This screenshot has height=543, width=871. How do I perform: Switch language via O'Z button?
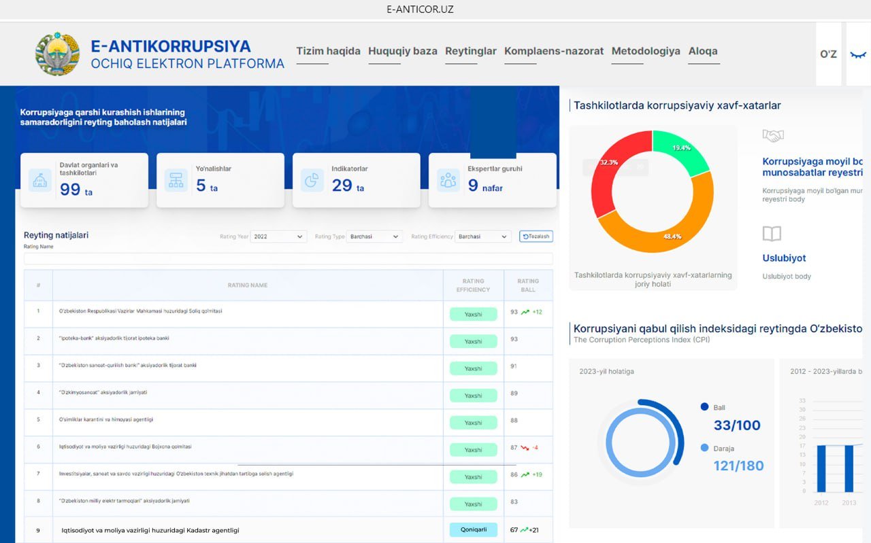point(828,54)
